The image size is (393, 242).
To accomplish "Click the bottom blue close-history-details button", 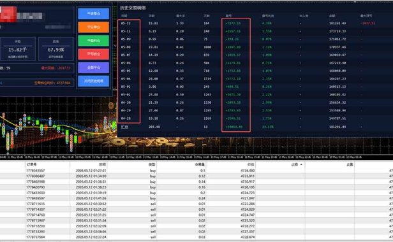I will pos(94,81).
